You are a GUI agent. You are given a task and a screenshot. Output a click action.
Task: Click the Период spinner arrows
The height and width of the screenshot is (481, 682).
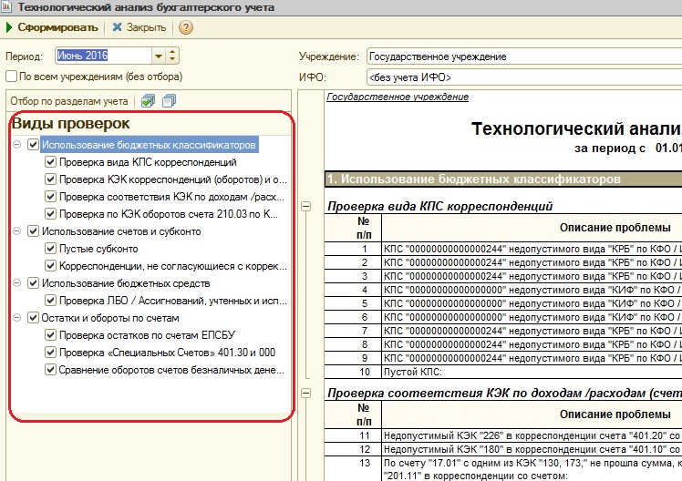[172, 56]
